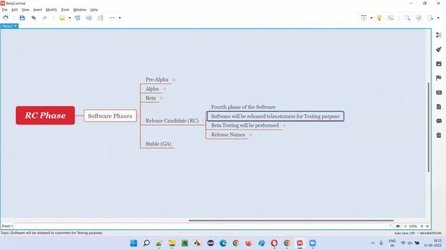Click the filter funnel icon in status bar
This screenshot has width=446, height=250.
coord(390,226)
